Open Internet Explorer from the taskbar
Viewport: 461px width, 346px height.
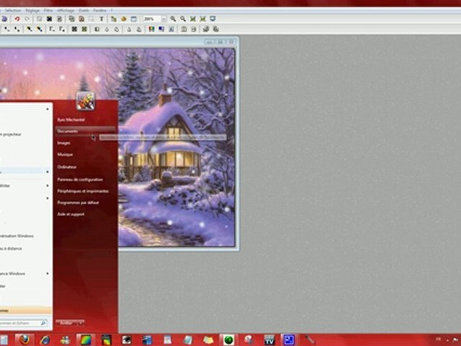point(45,340)
